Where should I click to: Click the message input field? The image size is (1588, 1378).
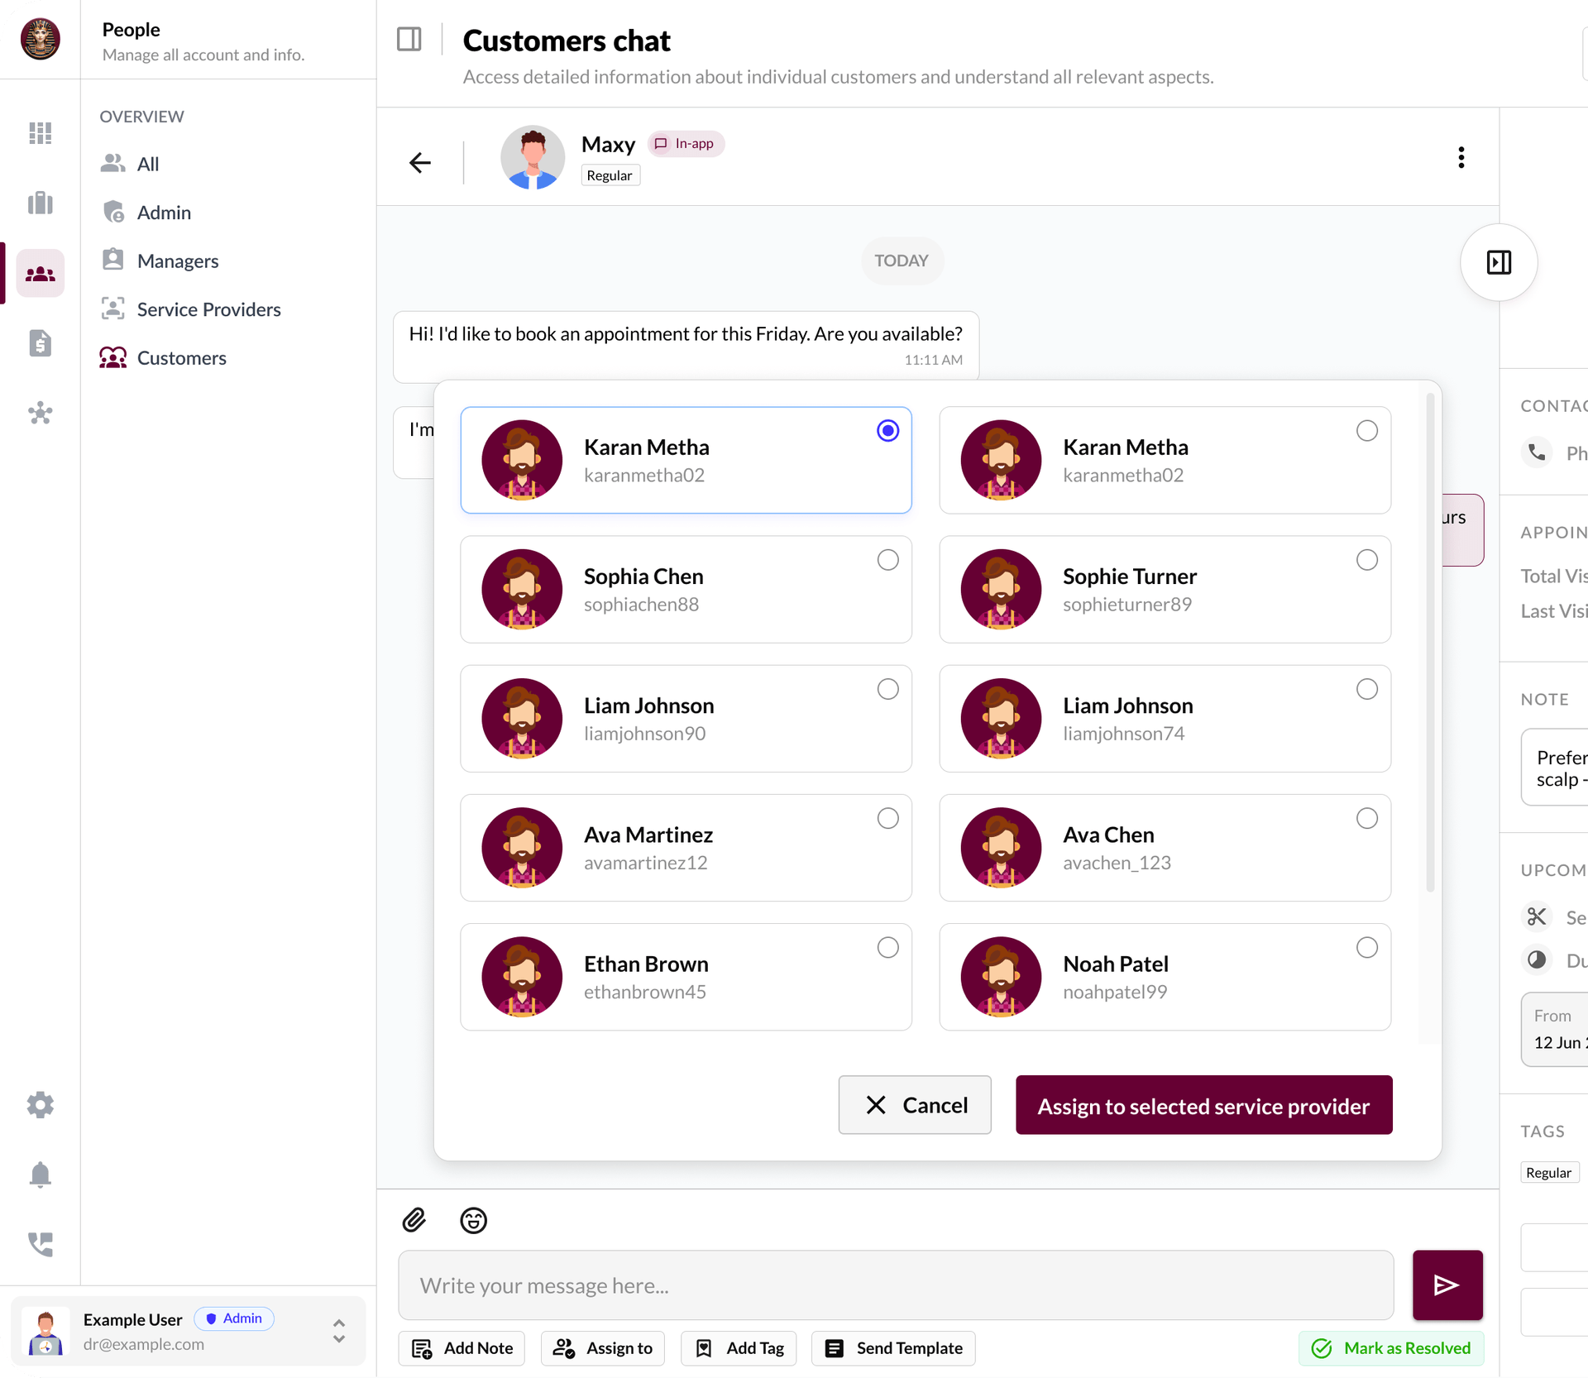[x=896, y=1285]
